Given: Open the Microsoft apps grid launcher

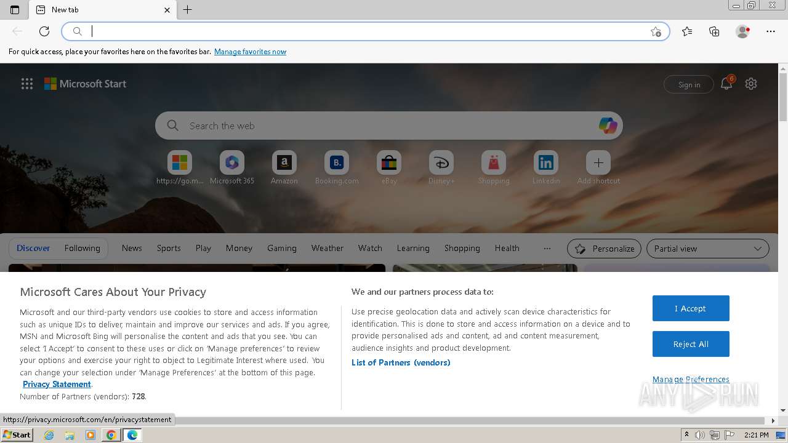Looking at the screenshot, I should point(27,84).
